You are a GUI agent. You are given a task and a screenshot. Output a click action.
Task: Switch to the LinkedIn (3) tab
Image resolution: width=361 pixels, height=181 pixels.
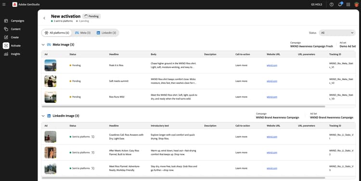[106, 33]
